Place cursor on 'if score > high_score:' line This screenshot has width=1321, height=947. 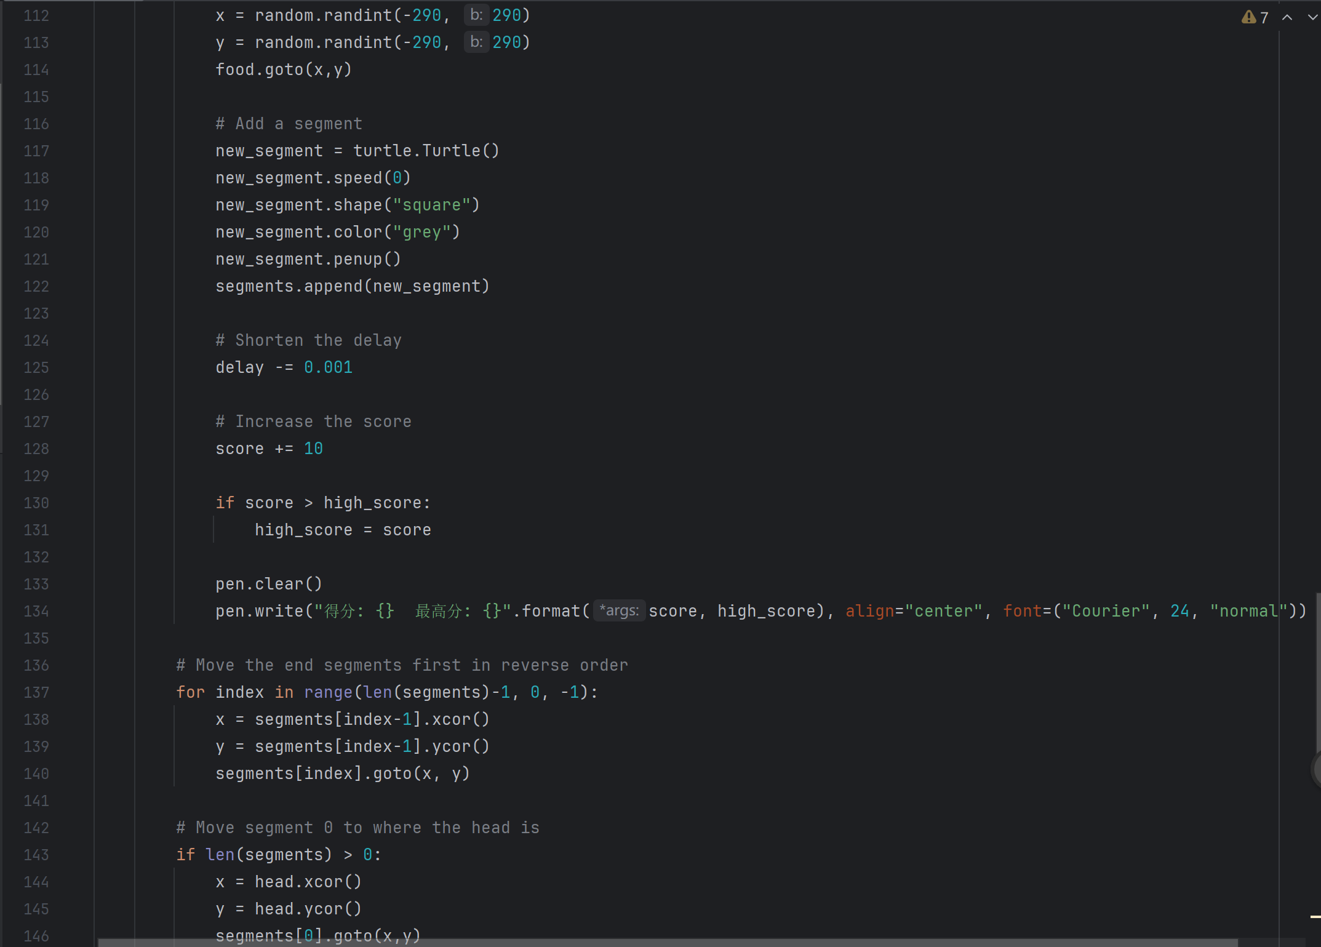point(322,503)
